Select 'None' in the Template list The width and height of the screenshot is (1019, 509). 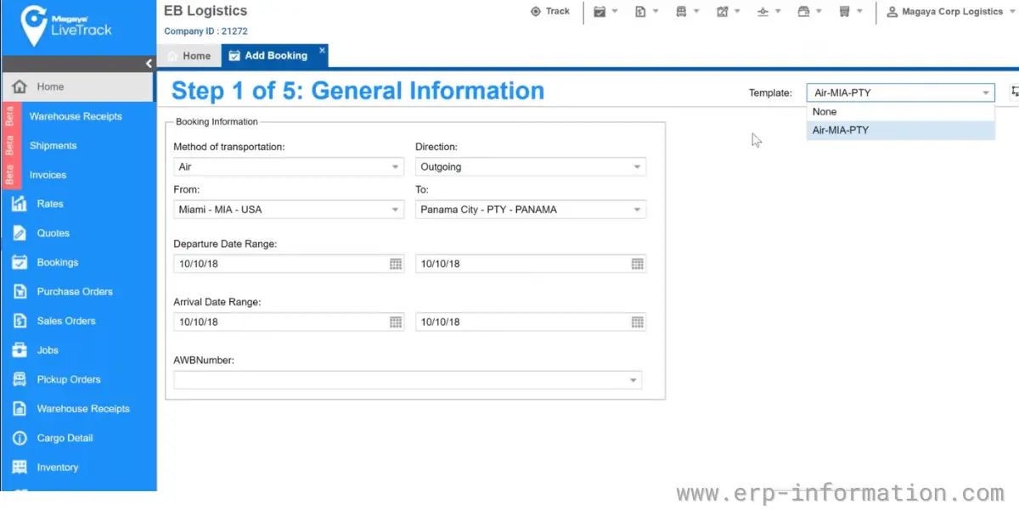[x=900, y=112]
